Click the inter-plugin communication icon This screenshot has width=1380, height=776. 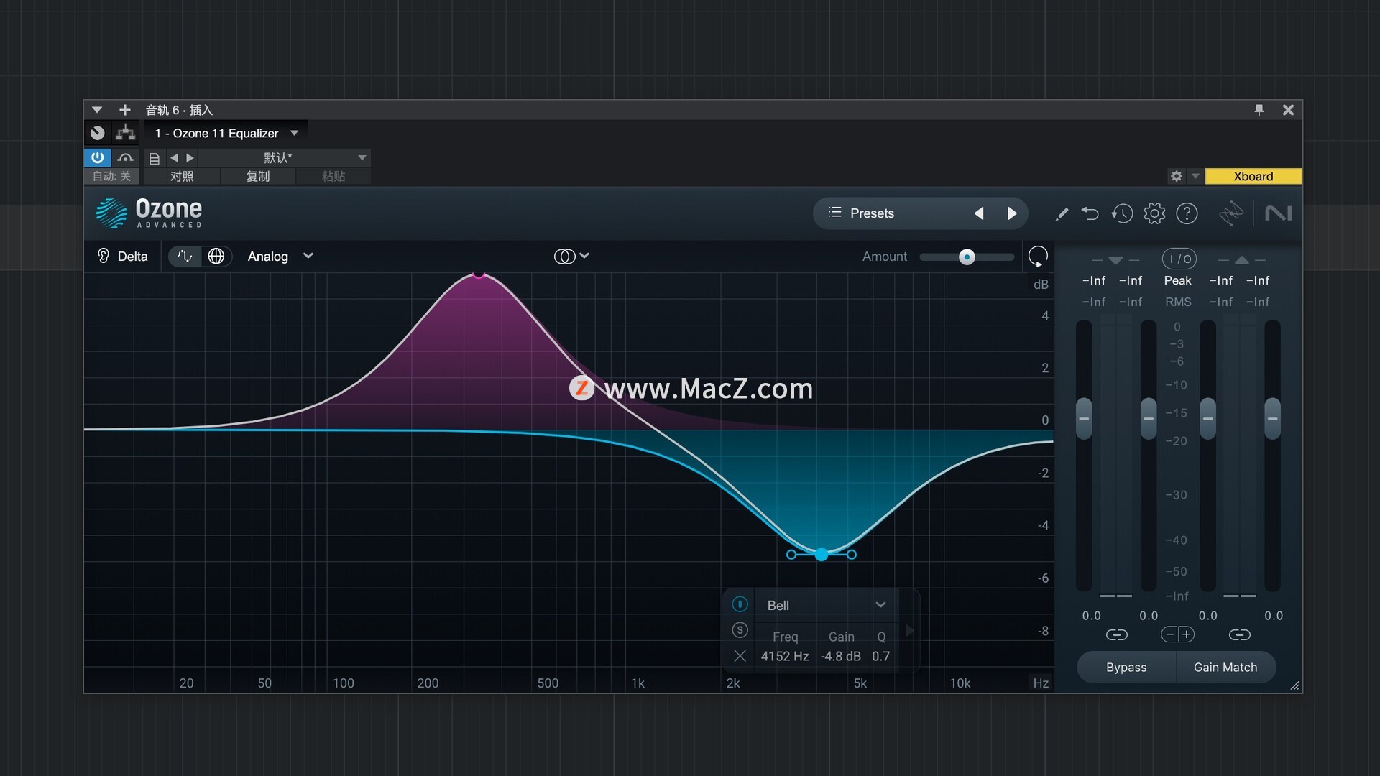pos(1231,213)
